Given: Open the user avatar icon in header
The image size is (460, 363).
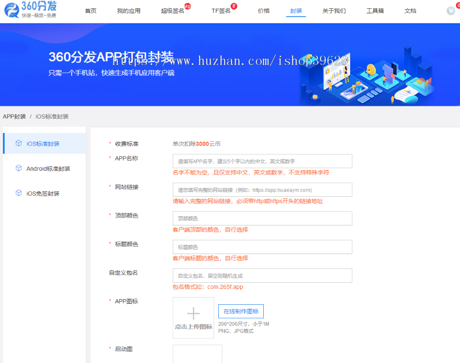Looking at the screenshot, I should (x=451, y=11).
